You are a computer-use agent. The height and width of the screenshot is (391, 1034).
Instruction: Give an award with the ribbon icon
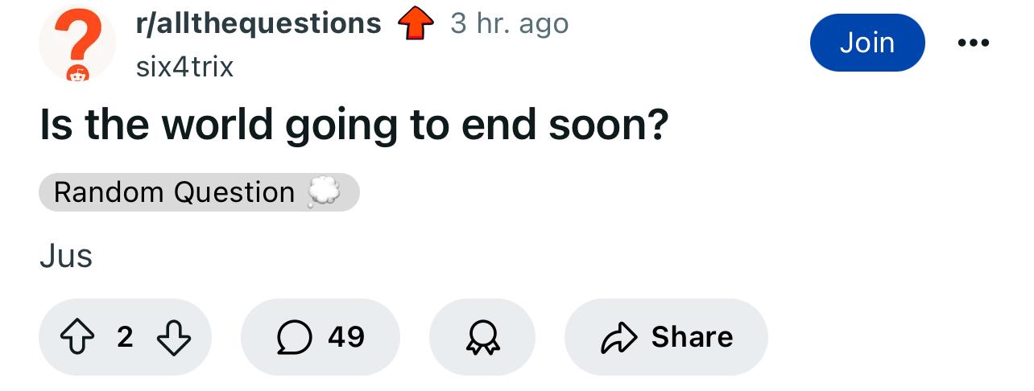click(x=482, y=336)
